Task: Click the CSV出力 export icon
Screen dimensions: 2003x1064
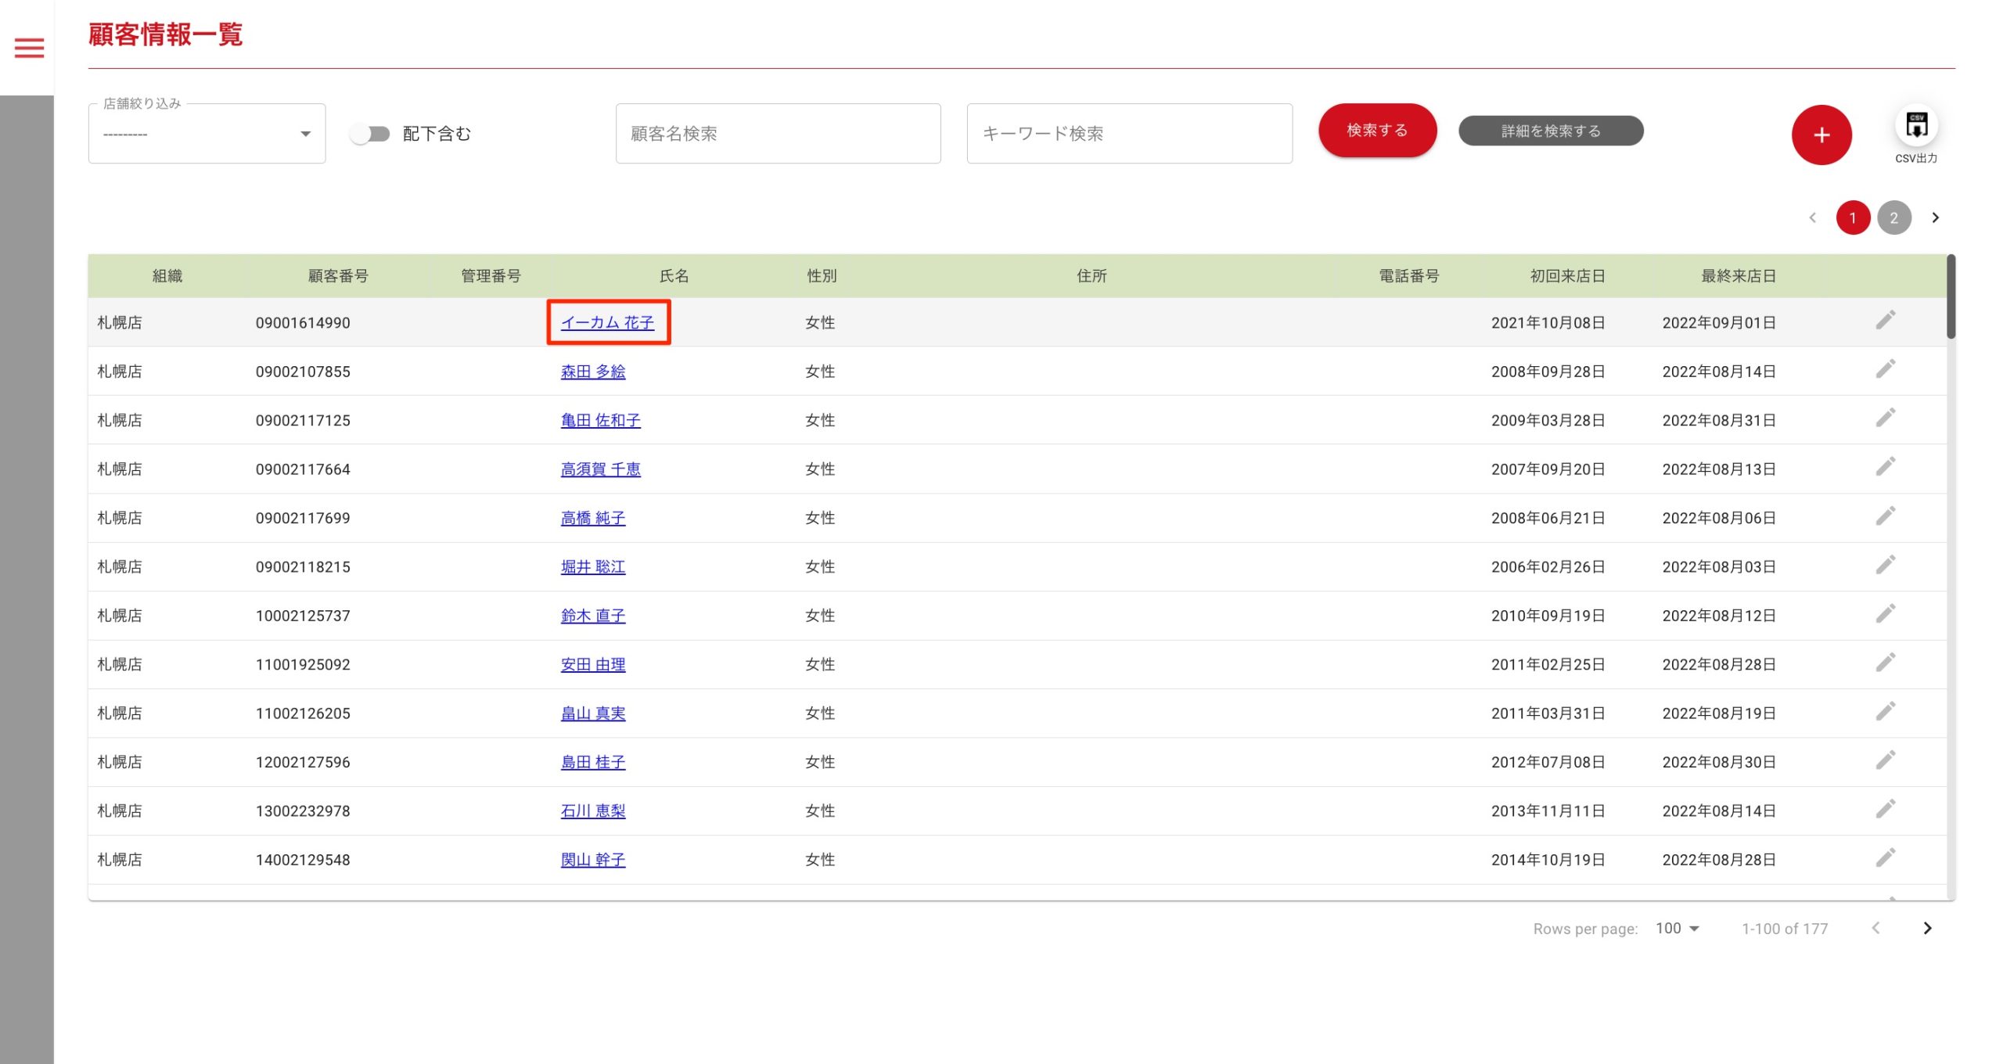Action: tap(1915, 126)
